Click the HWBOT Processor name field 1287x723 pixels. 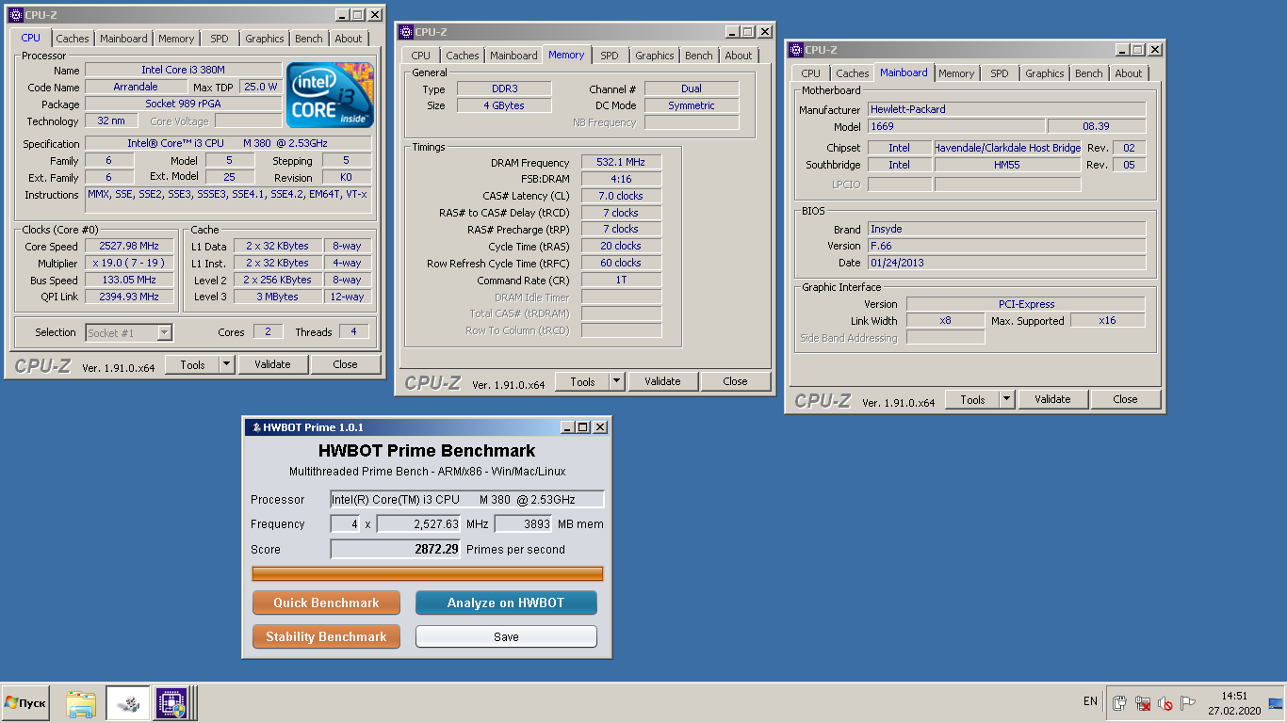click(466, 499)
